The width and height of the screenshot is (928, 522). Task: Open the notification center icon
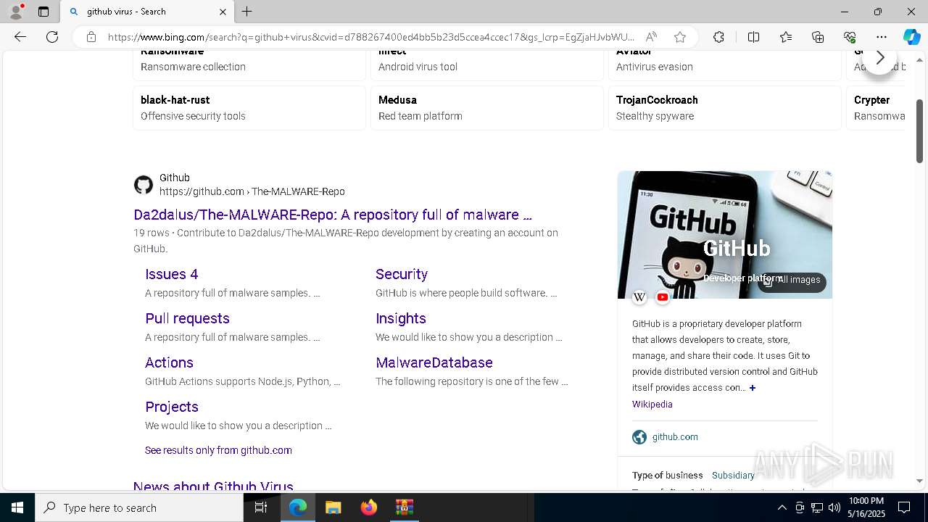click(x=905, y=507)
